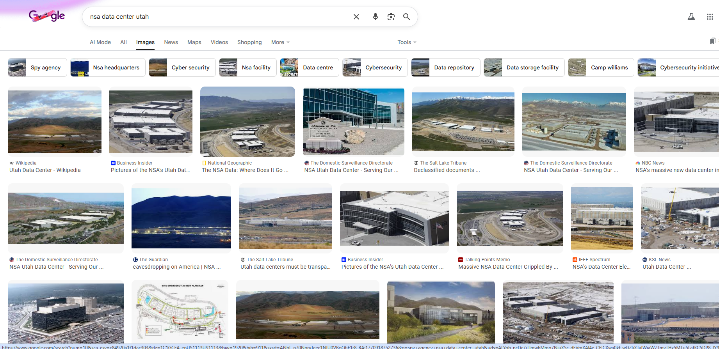
Task: Switch to AI Mode tab
Action: tap(100, 42)
